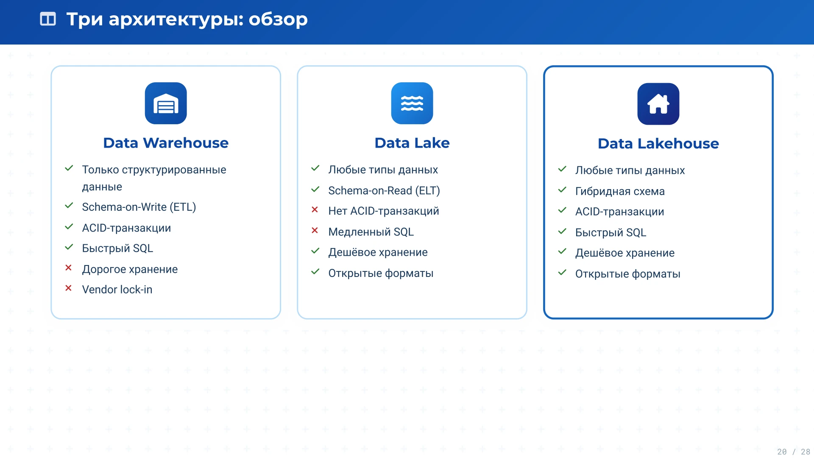The width and height of the screenshot is (814, 458).
Task: Click red cross beside Медленный SQL
Action: [x=315, y=230]
